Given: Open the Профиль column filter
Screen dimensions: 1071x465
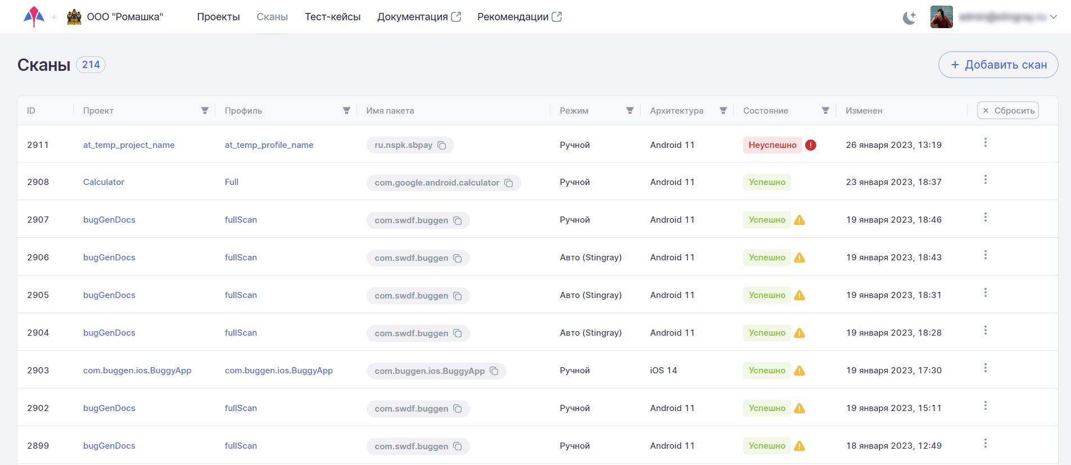Looking at the screenshot, I should coord(346,111).
